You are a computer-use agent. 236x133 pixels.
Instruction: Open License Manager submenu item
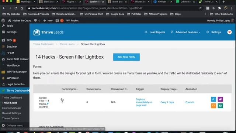point(11,108)
